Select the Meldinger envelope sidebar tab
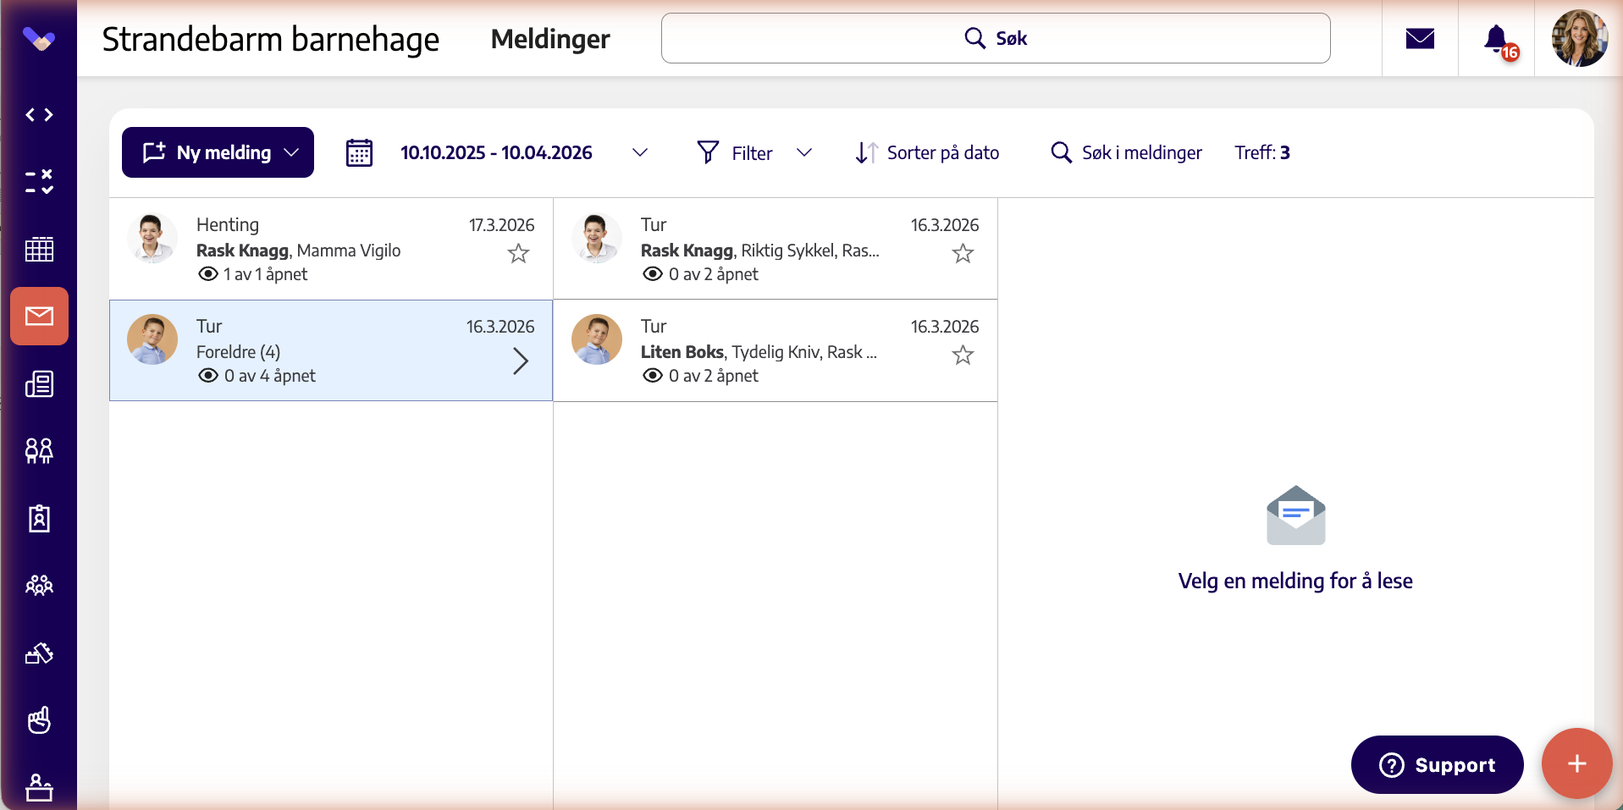The height and width of the screenshot is (810, 1623). (x=39, y=317)
